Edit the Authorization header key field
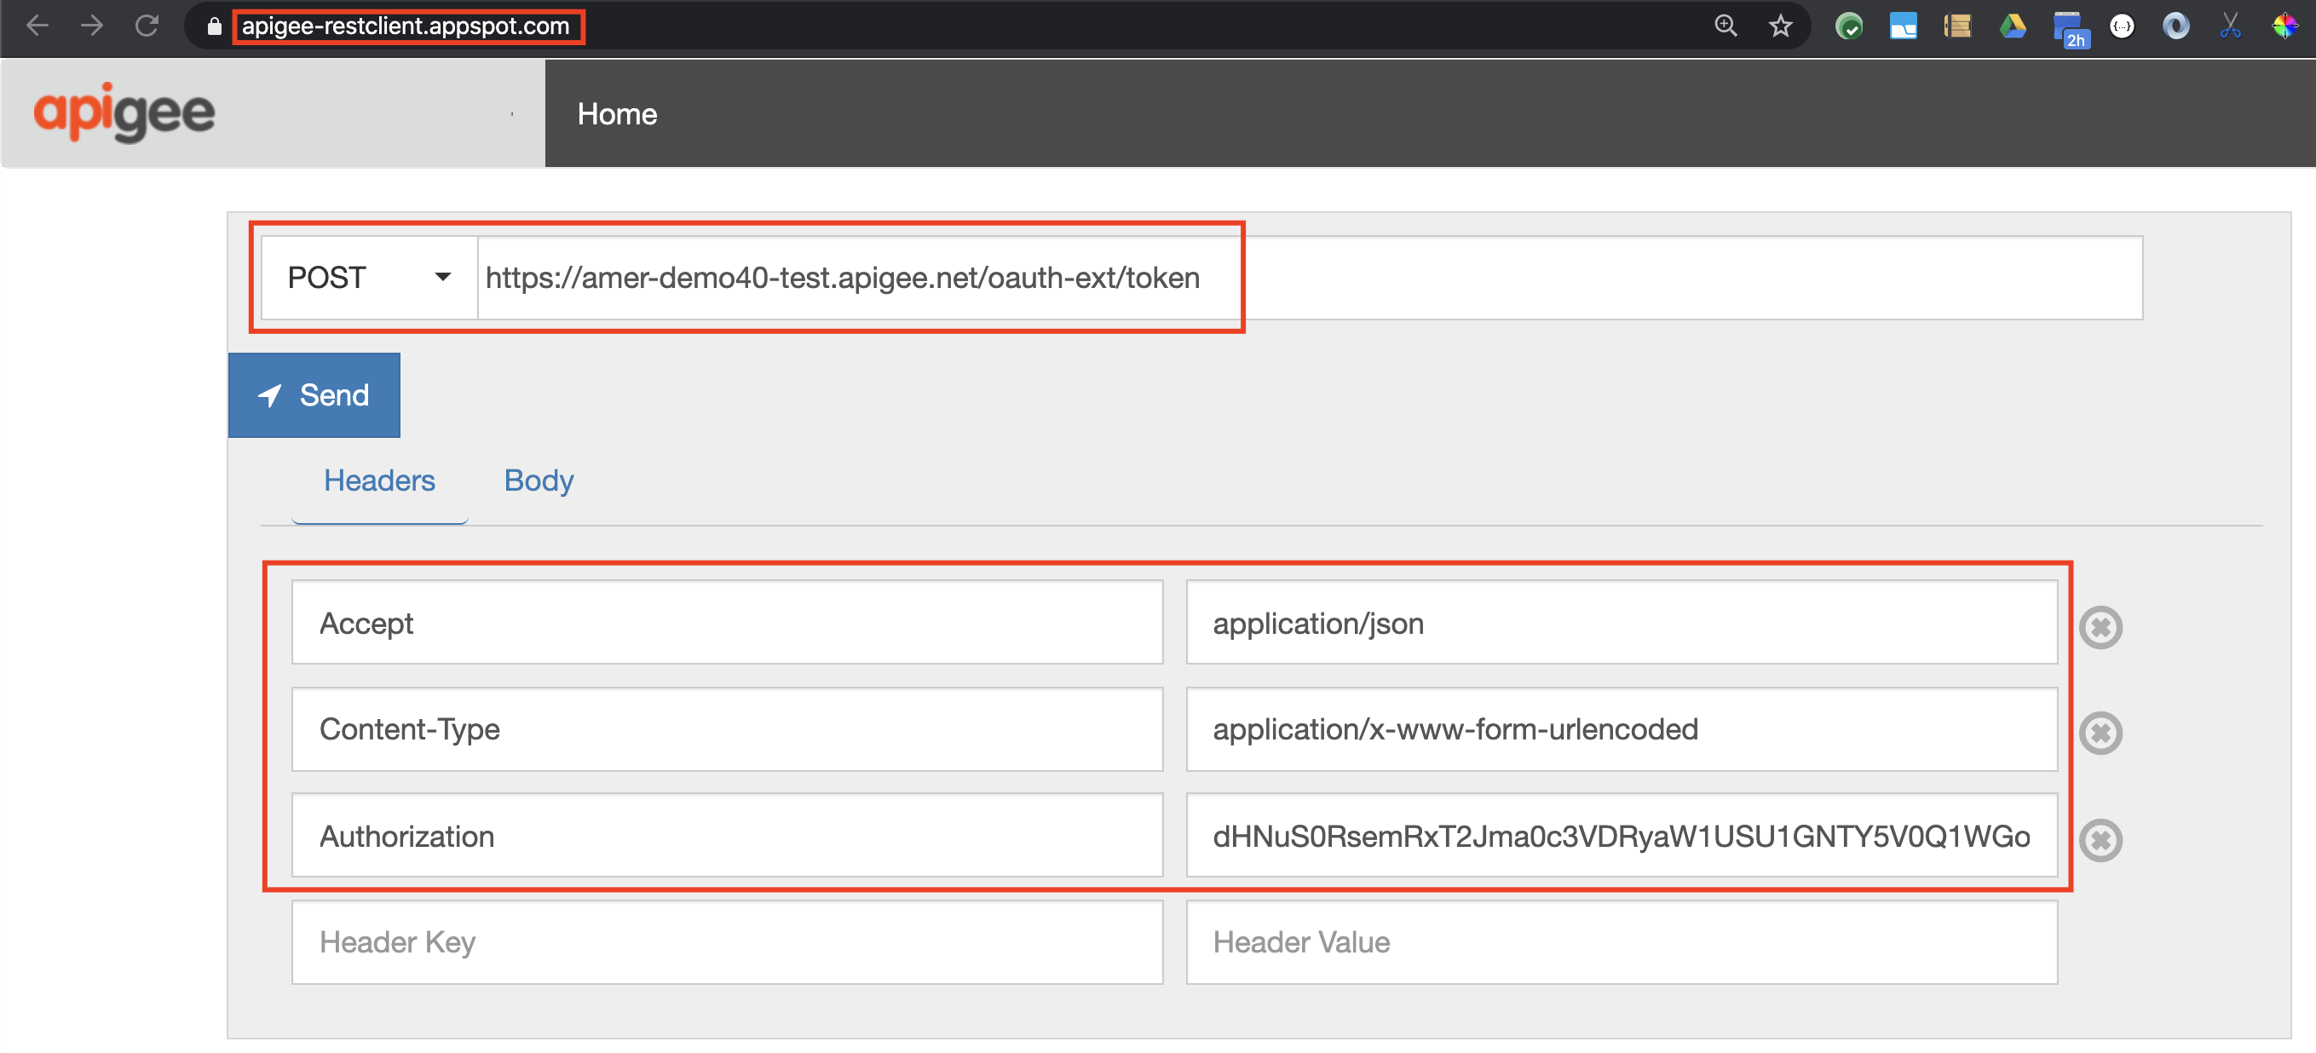Viewport: 2316px width, 1053px height. pos(727,836)
